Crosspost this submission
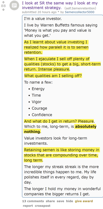103x209 pixels. coord(42,206)
